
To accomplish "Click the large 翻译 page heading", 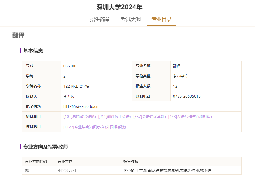I will tap(19, 35).
